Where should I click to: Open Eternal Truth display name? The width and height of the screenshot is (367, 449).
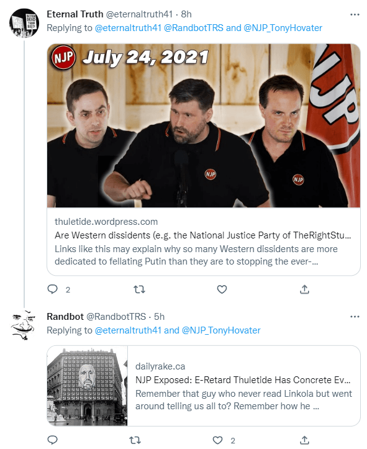pyautogui.click(x=75, y=14)
